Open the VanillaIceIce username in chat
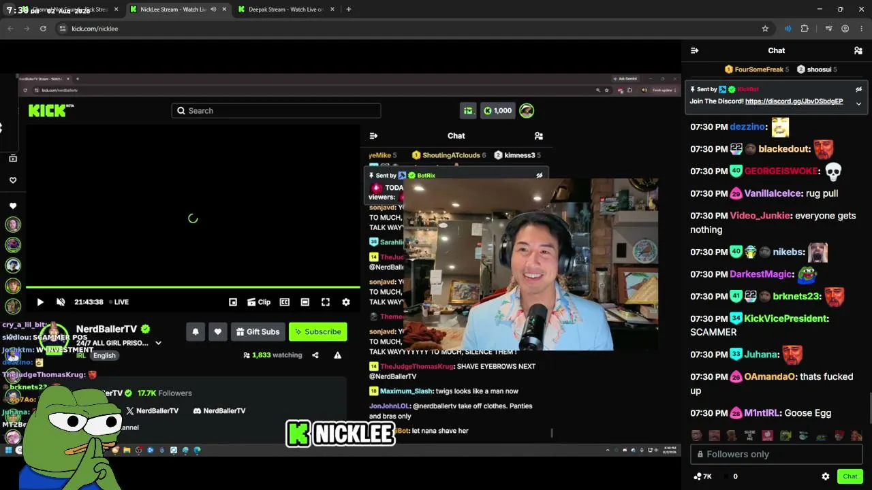This screenshot has width=872, height=490. coord(773,193)
